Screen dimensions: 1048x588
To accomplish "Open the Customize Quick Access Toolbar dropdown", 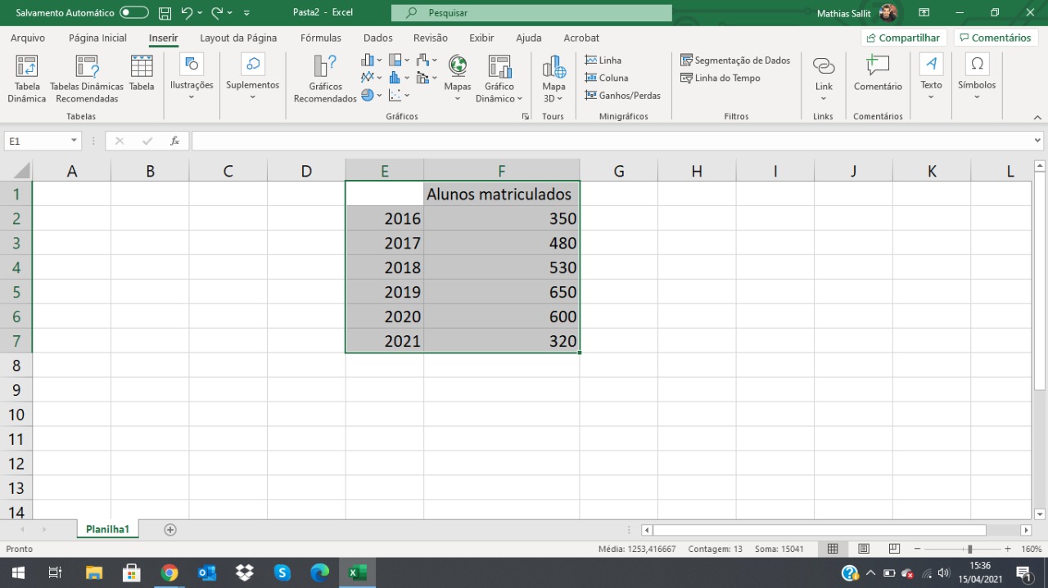I will (x=246, y=13).
